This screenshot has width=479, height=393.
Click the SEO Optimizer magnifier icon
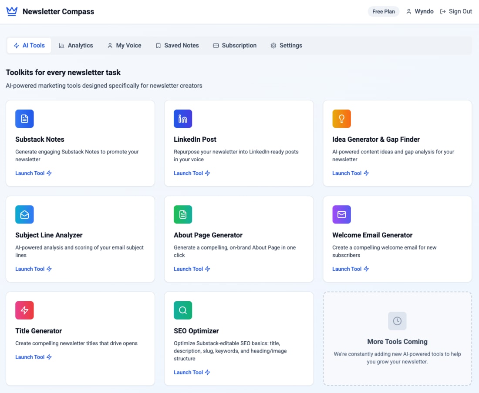183,310
